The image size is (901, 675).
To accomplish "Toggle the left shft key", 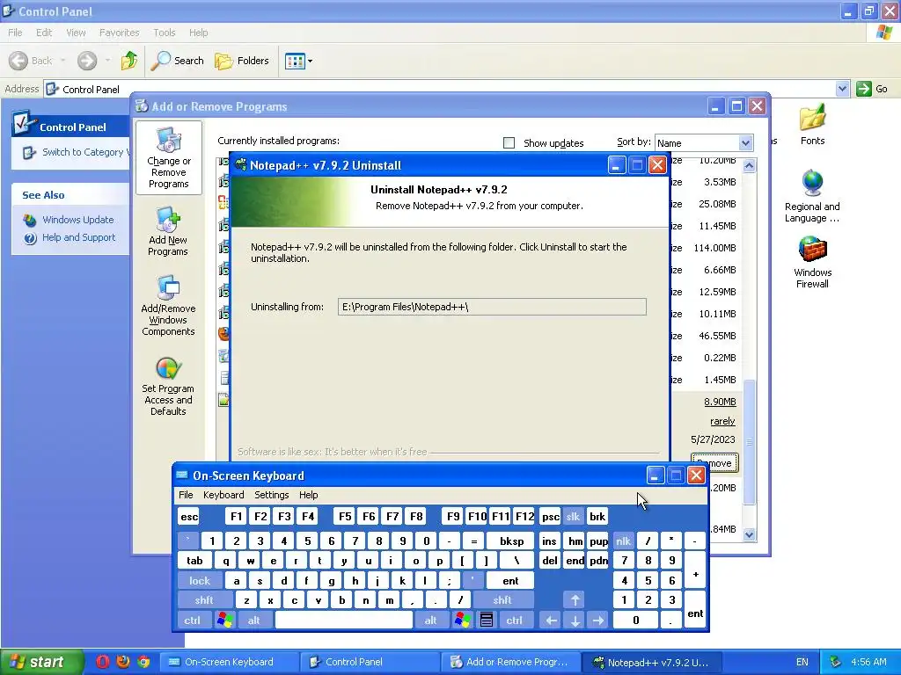I will 204,600.
